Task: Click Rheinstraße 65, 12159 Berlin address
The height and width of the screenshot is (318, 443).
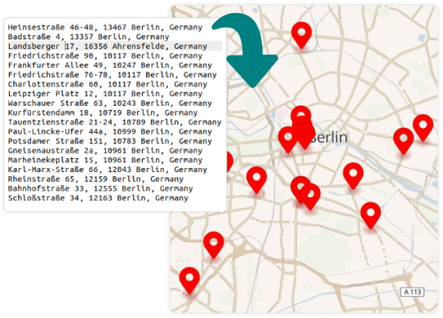Action: coord(95,179)
